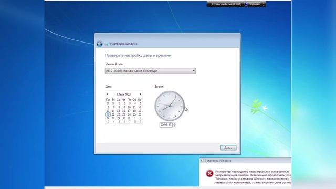Go back using the round back arrow
Screen dimensions: 336x189
tap(99, 44)
